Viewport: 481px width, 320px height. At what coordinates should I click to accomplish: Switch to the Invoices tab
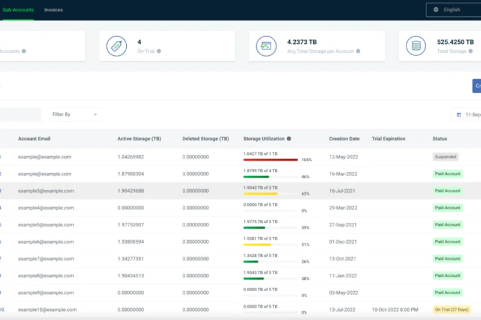(54, 10)
